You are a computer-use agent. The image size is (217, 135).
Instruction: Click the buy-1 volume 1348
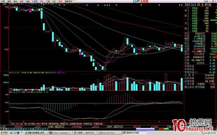tap(206, 21)
